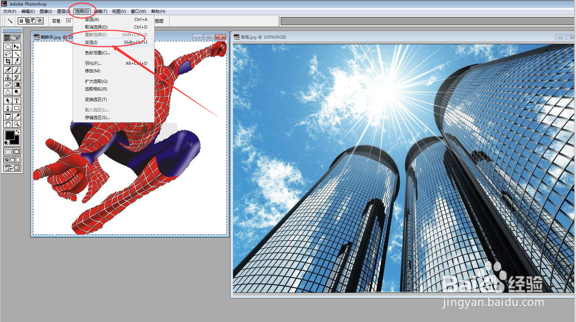
Task: Select the Crop tool
Action: tap(8, 61)
